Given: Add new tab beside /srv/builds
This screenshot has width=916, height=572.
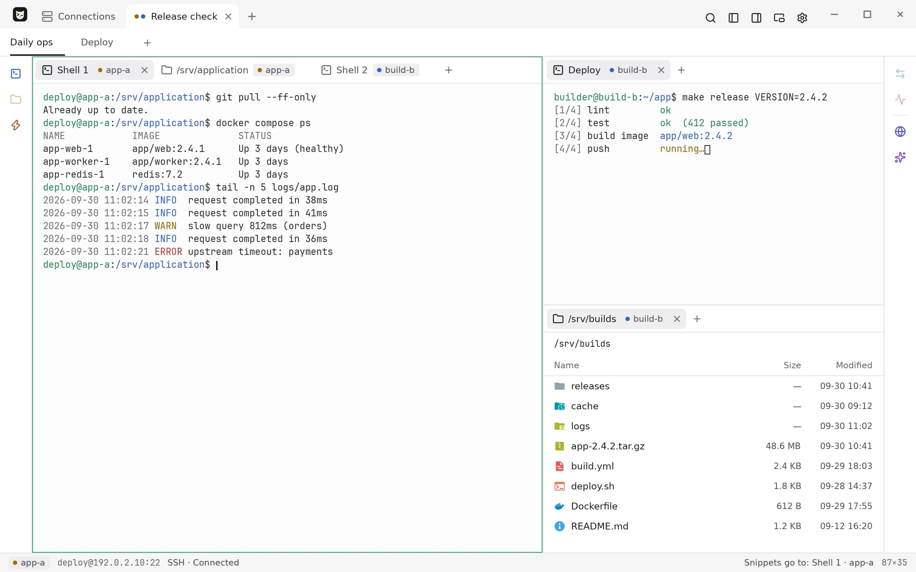Looking at the screenshot, I should point(697,319).
